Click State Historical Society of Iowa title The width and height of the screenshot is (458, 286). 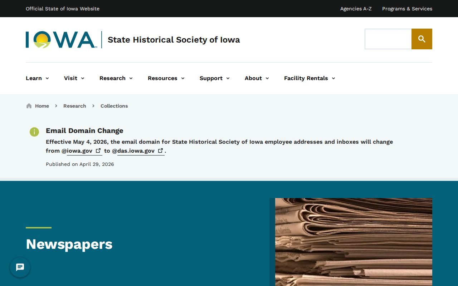coord(174,40)
